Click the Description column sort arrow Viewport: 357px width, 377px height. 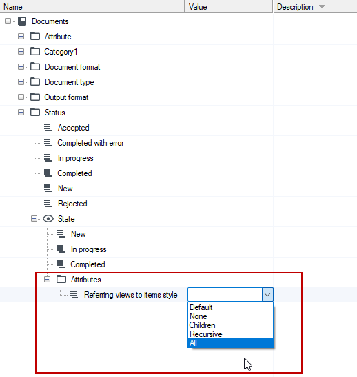(323, 7)
